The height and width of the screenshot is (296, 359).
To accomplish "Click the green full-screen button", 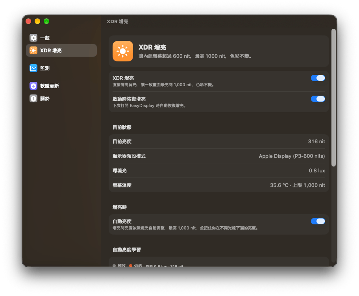I will (x=46, y=21).
